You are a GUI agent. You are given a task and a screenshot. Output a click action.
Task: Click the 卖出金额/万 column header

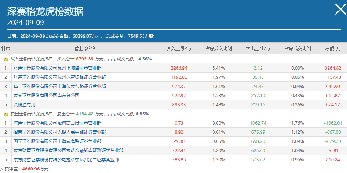(258, 48)
